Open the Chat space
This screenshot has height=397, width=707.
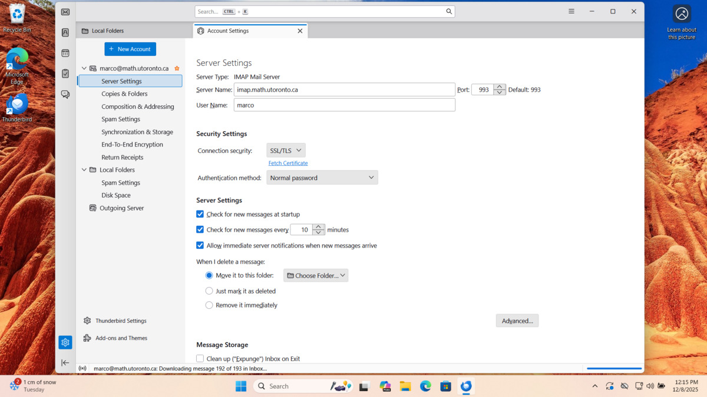pos(65,94)
